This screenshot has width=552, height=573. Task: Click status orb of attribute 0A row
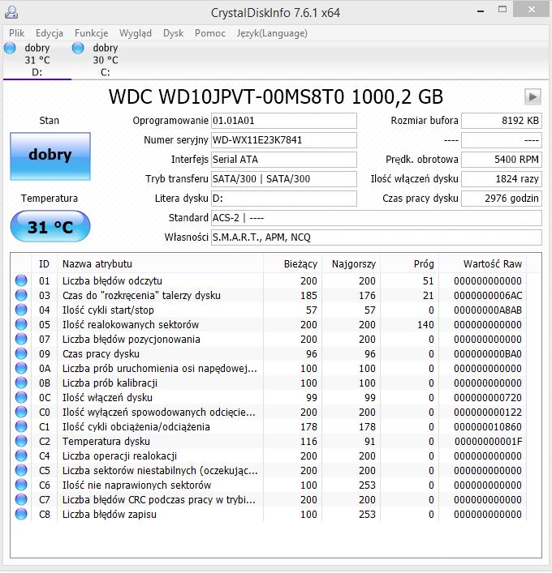coord(21,368)
